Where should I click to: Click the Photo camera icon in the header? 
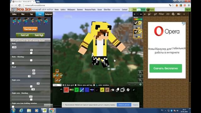139,10
